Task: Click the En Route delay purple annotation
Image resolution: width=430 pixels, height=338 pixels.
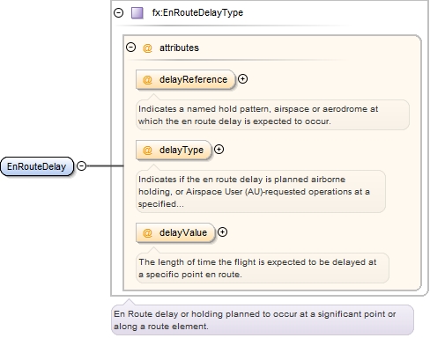Action: click(263, 320)
